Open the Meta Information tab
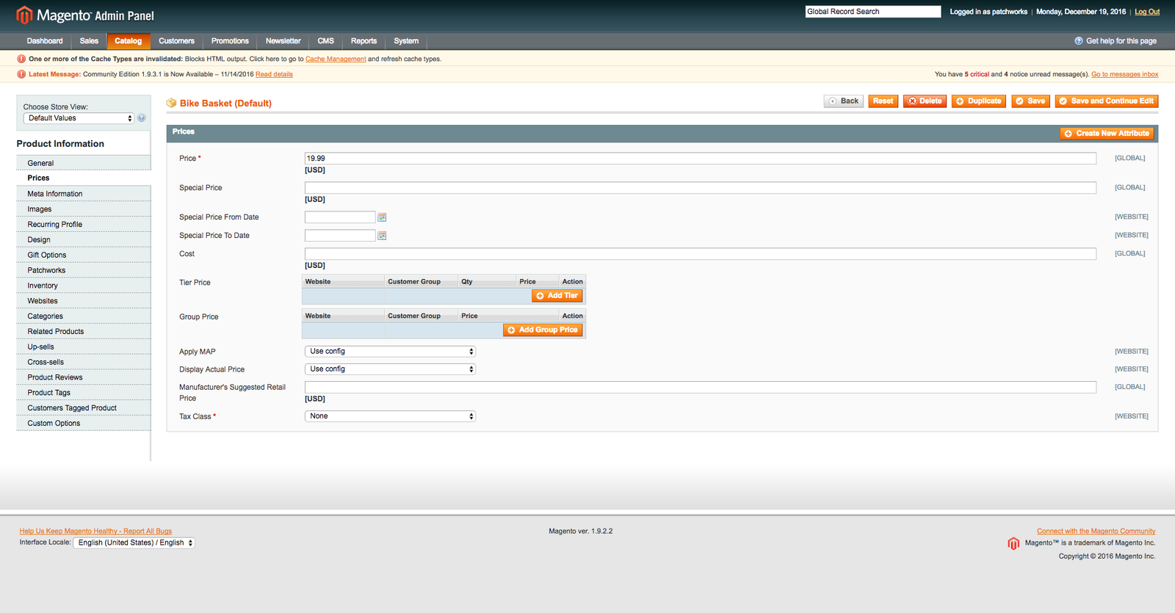 [84, 194]
